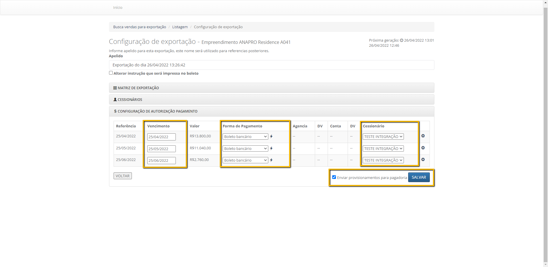Expand the MATRIZ DE EXPORTAÇÃO panel

tap(138, 88)
